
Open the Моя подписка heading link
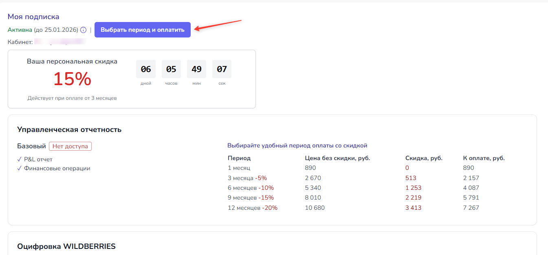(33, 17)
